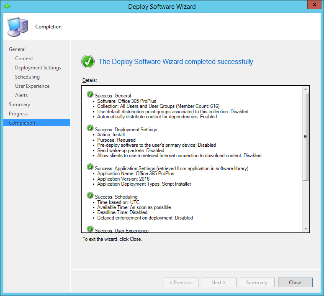The width and height of the screenshot is (324, 296).
Task: Click the checkmark beside Success: Deployment Settings
Action: coord(90,128)
